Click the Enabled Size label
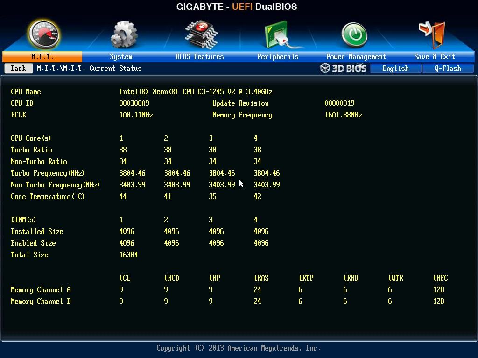This screenshot has width=478, height=358. pos(33,243)
